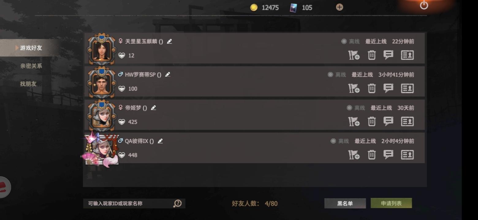The width and height of the screenshot is (478, 220).
Task: Open the 找朋友 tab
Action: [x=28, y=84]
